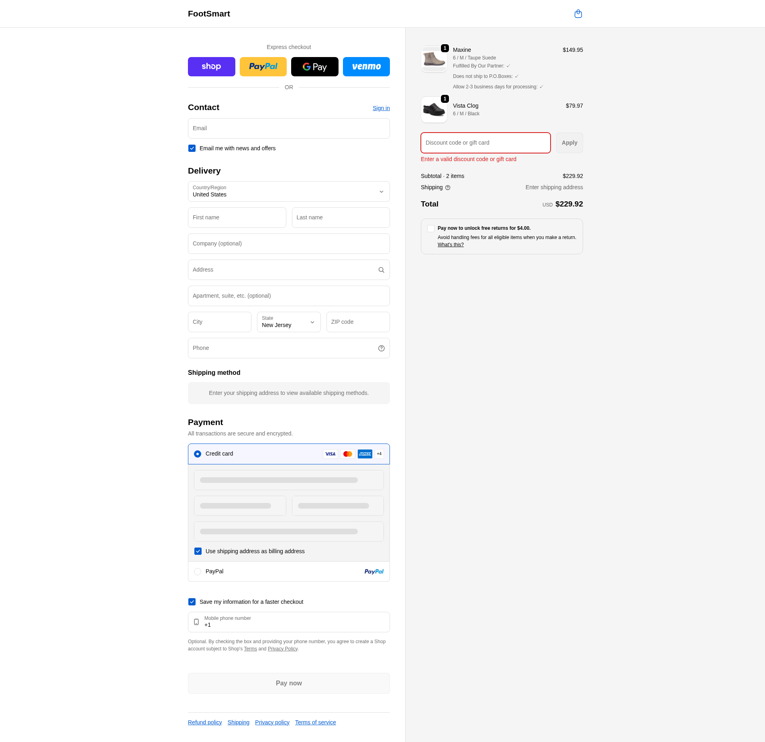The width and height of the screenshot is (765, 742).
Task: Open the Country/Region dropdown
Action: click(288, 192)
